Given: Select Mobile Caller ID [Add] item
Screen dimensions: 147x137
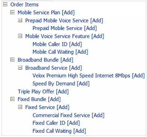Looking at the screenshot, I should point(57,44).
